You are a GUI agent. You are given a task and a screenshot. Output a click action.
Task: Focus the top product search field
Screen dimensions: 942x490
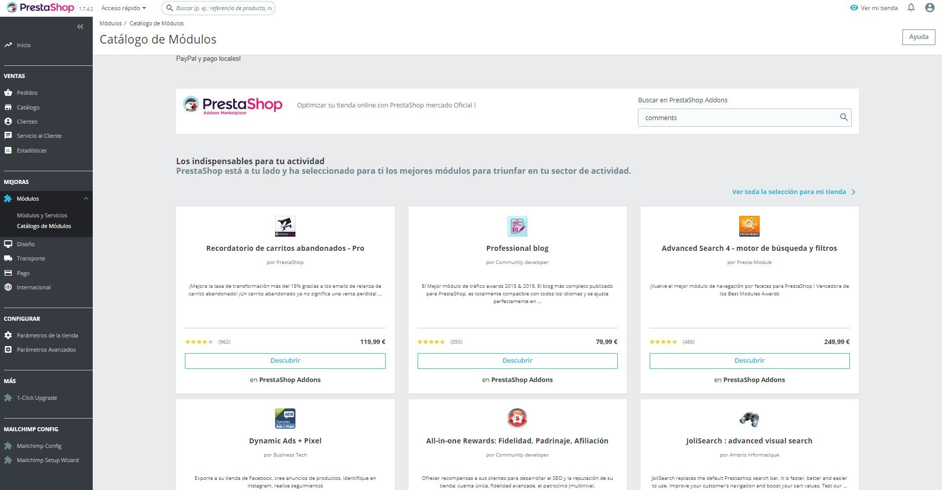pyautogui.click(x=218, y=8)
